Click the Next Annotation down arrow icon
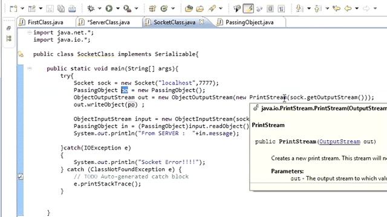387x217 pixels. point(299,8)
